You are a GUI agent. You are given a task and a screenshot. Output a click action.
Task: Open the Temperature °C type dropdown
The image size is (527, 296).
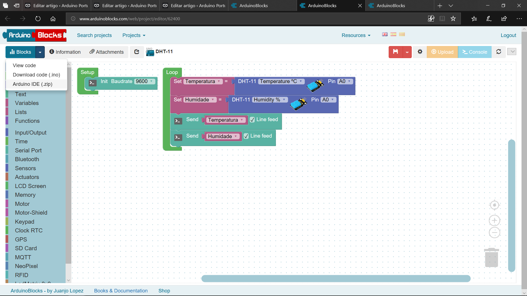281,81
